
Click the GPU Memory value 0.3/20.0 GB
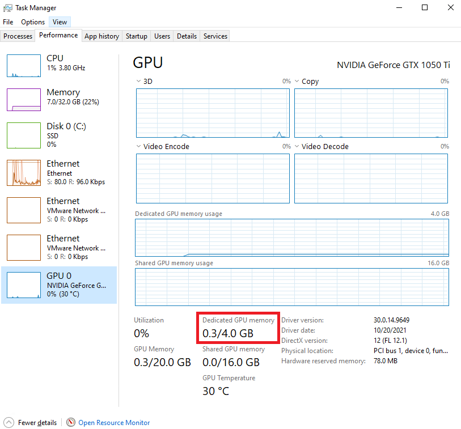click(162, 362)
